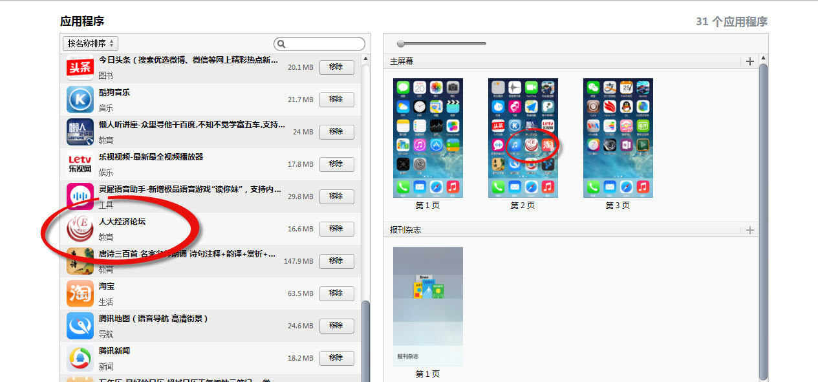Remove 腾讯地图 with 移除 button
Screen dimensions: 818x382
[337, 326]
